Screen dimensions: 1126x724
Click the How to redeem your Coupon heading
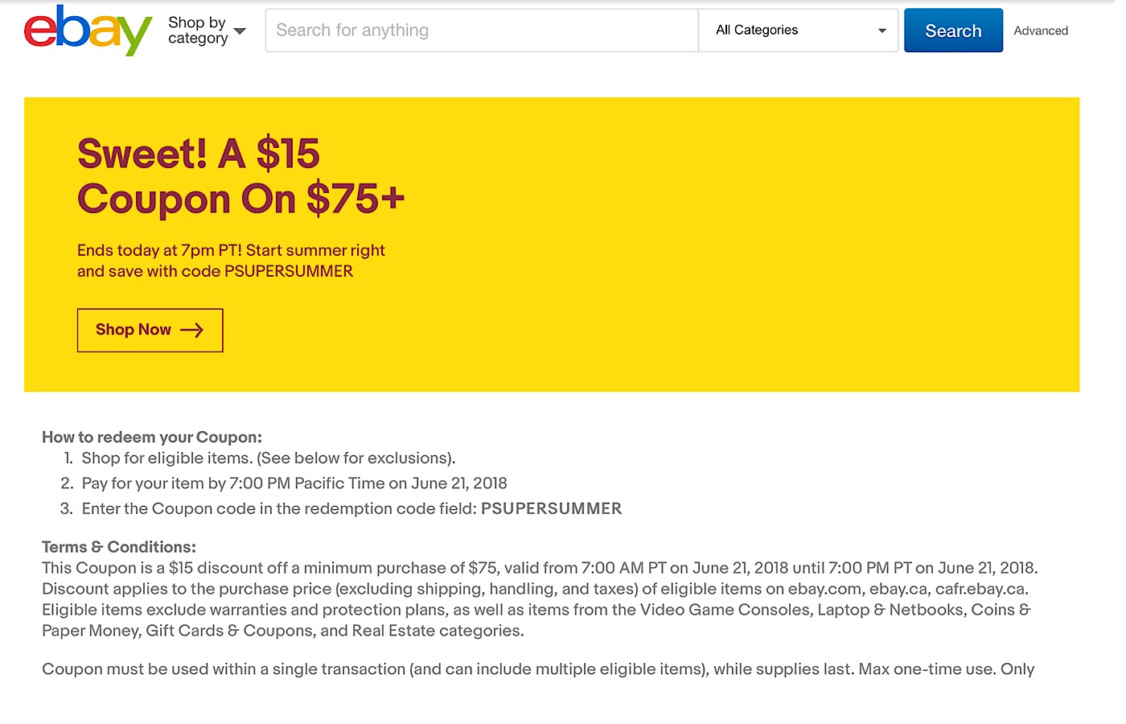click(x=152, y=437)
